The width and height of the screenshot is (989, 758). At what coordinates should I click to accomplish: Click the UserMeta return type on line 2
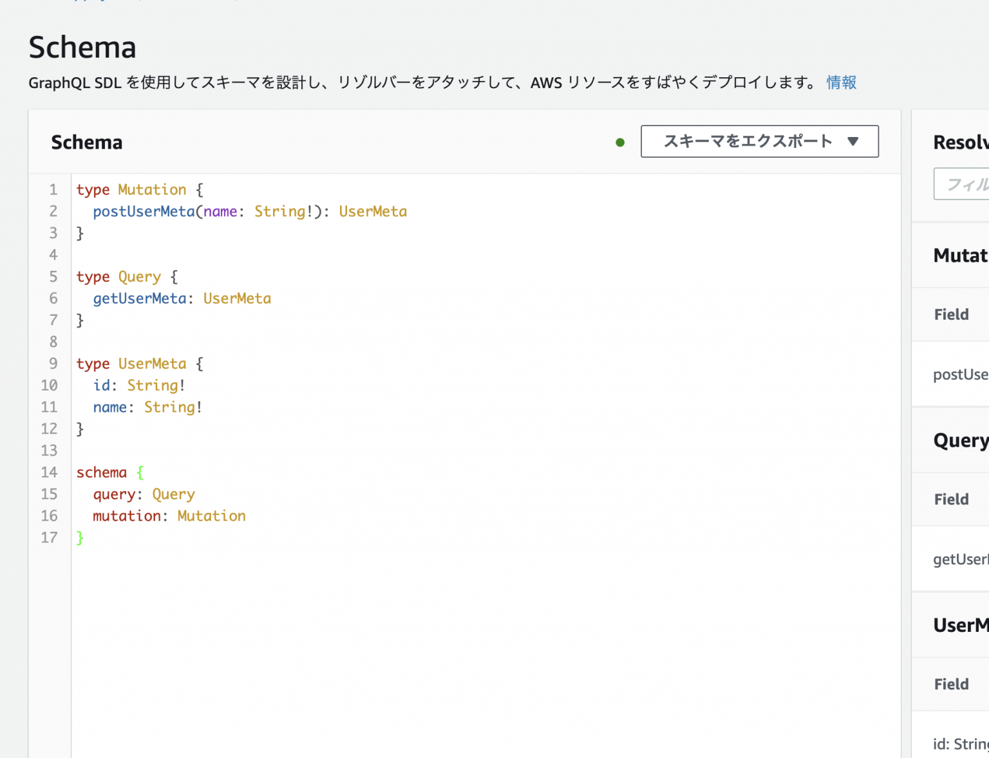coord(373,211)
